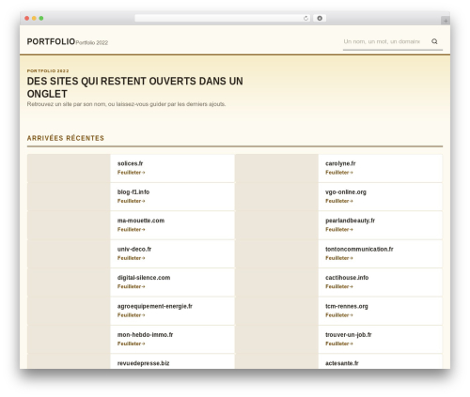Select the carolyne.fr title
Screen dimensions: 470x397
pyautogui.click(x=340, y=163)
